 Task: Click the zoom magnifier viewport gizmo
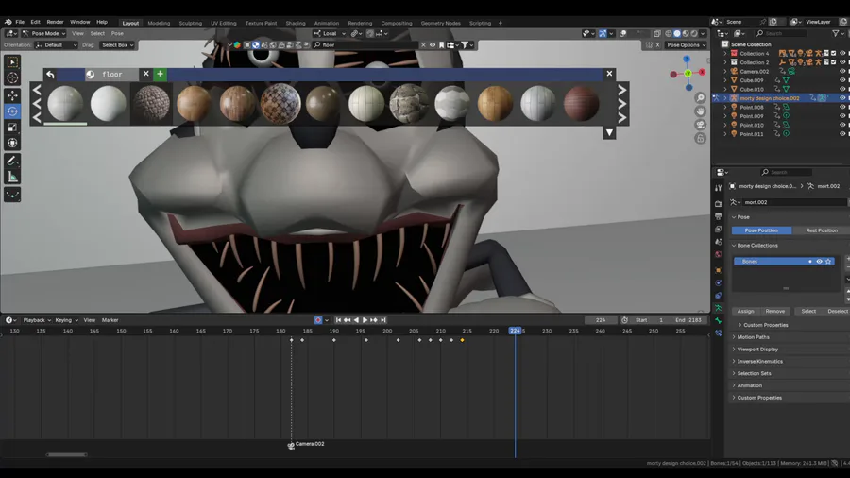700,98
